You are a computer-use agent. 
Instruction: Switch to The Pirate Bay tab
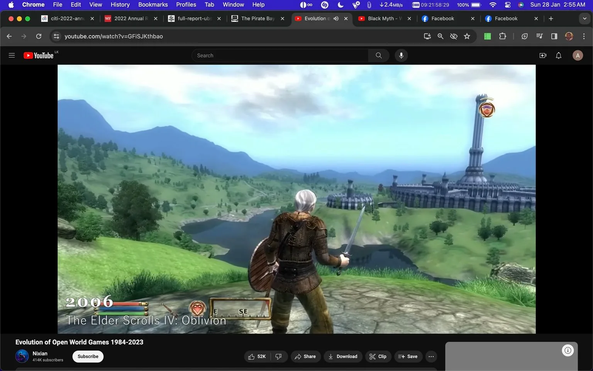[257, 18]
